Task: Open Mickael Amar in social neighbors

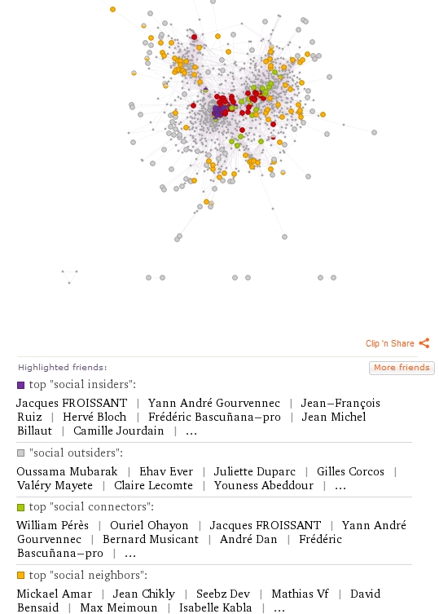Action: (55, 594)
